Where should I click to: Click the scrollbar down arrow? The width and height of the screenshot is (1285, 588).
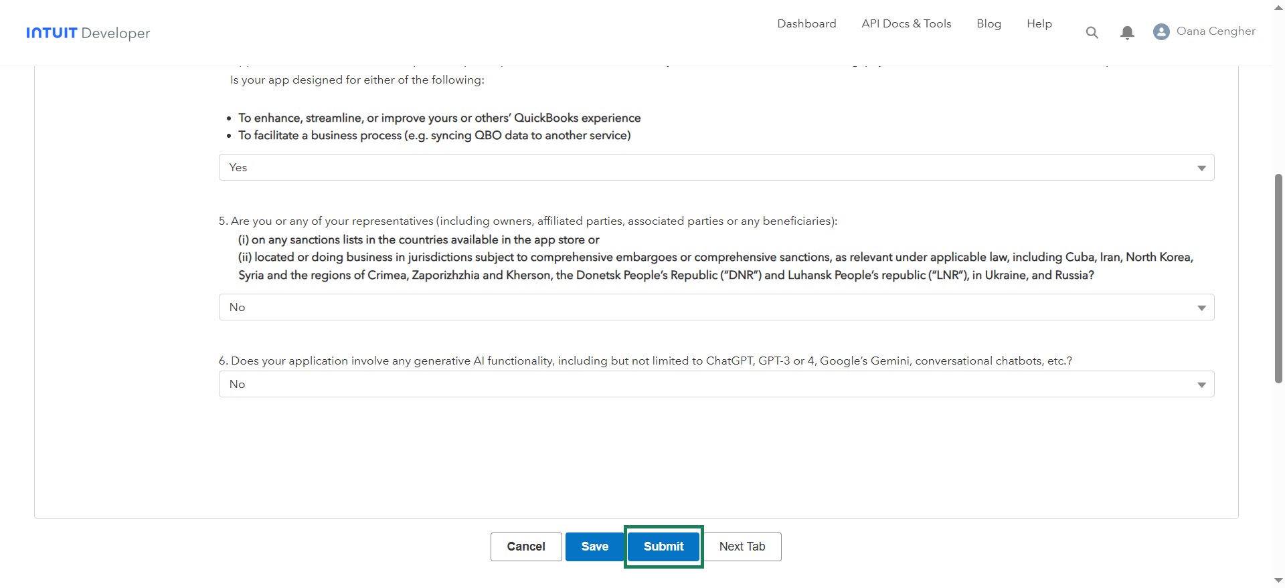click(1278, 580)
